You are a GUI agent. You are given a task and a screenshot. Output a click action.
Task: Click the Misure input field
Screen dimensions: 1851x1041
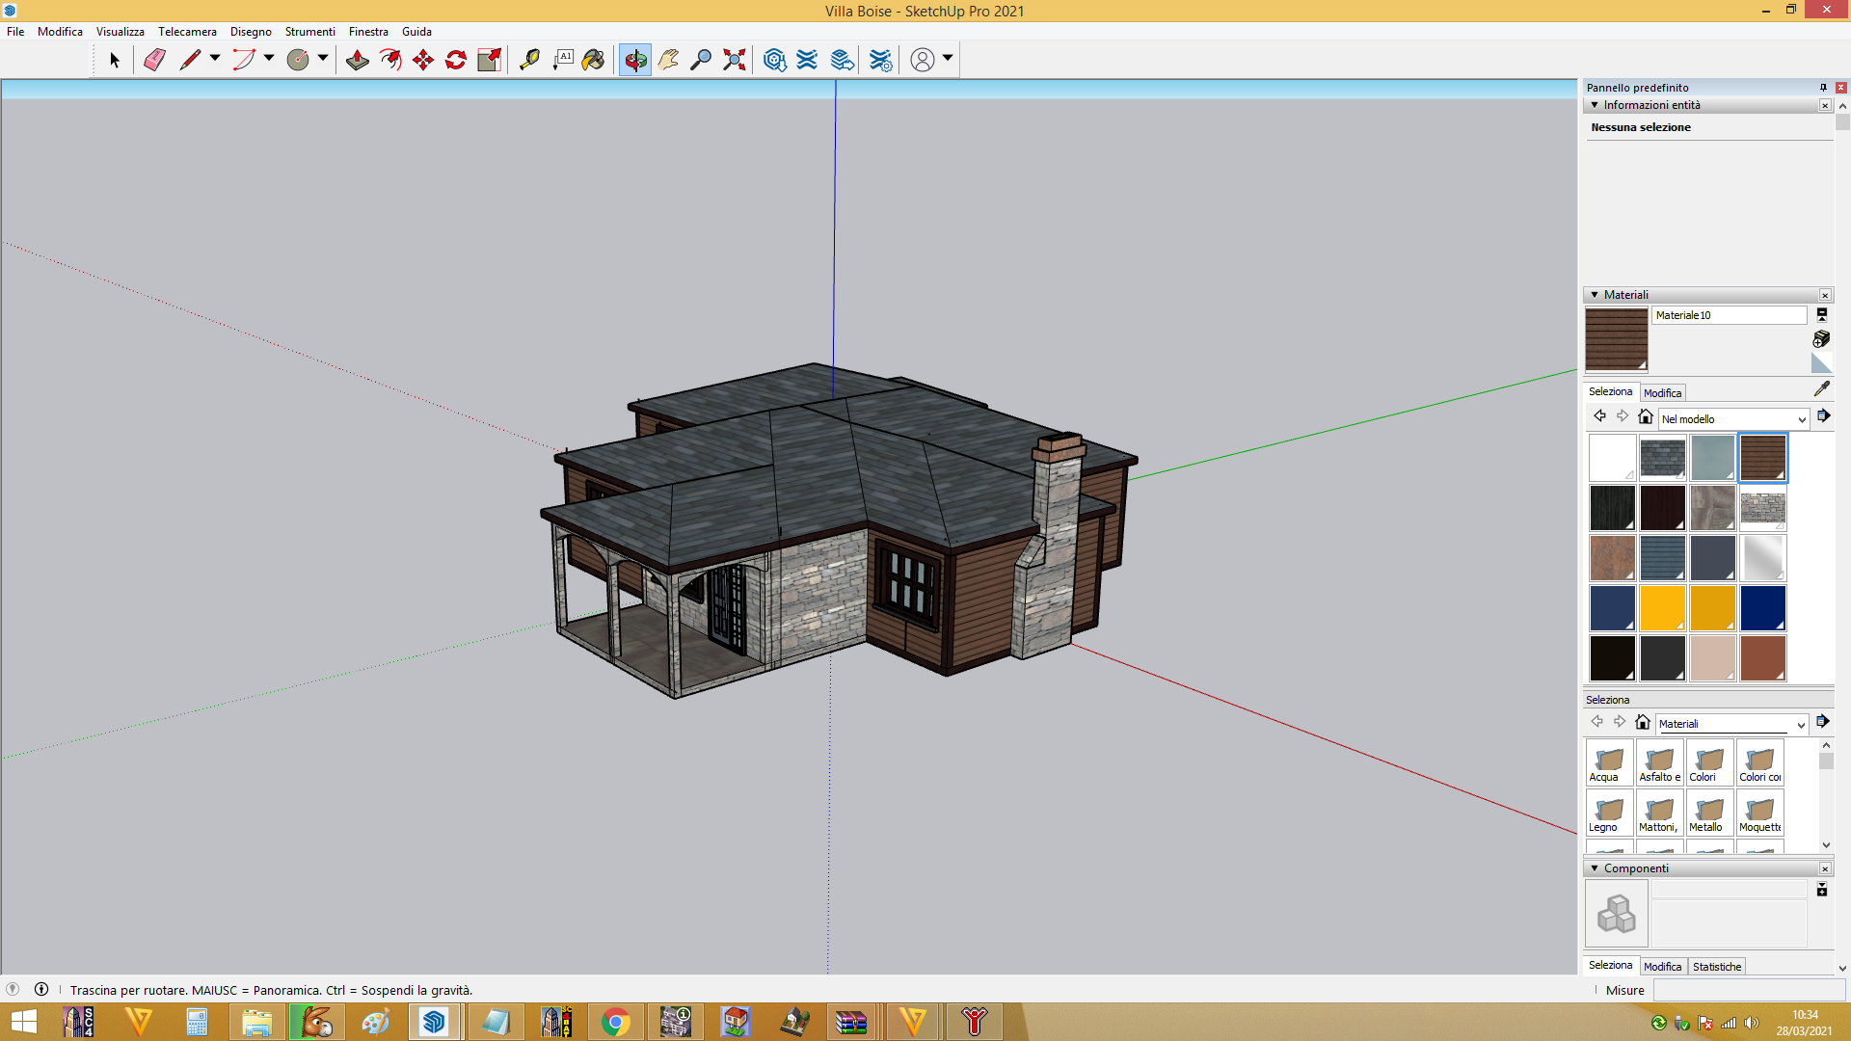tap(1749, 990)
